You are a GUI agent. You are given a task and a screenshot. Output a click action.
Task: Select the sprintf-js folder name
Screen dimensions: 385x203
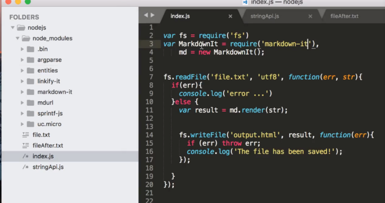click(50, 114)
